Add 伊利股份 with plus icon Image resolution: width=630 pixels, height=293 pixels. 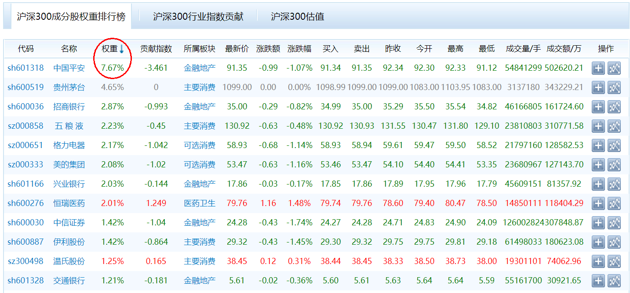[598, 242]
